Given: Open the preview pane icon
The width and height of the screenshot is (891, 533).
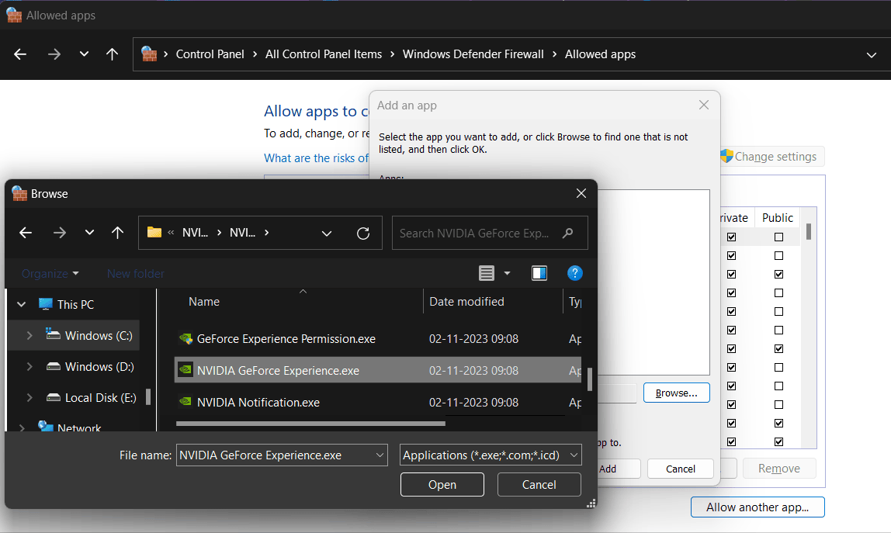Looking at the screenshot, I should 539,273.
